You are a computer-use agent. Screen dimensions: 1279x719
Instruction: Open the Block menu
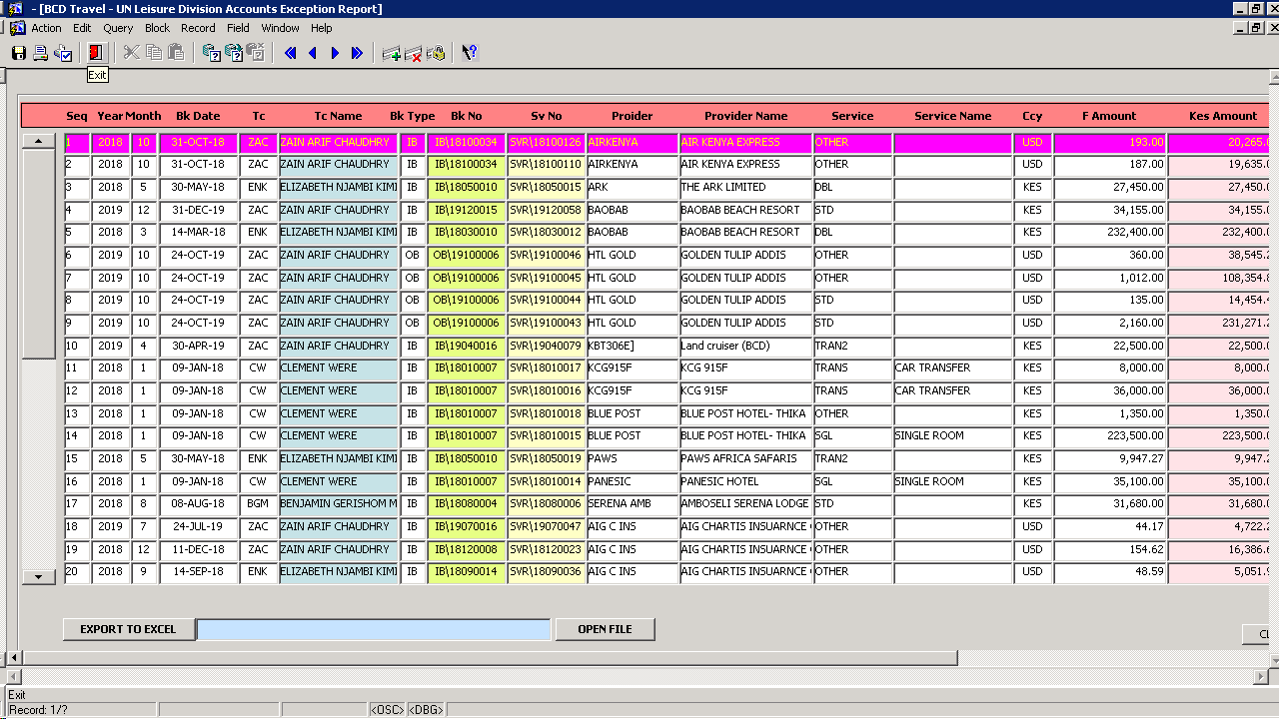157,28
